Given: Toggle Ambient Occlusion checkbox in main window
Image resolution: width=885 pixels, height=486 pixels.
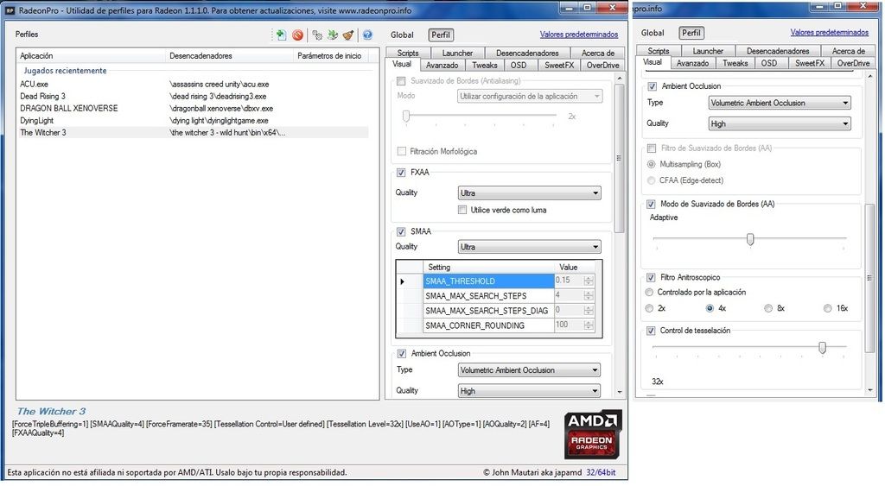Looking at the screenshot, I should pyautogui.click(x=401, y=354).
